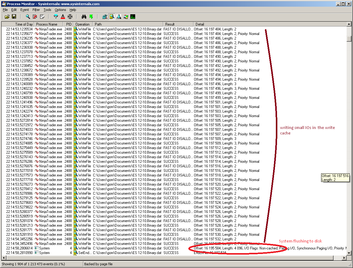Click FAST IO DISALLO... result in row 22:14:53,5274746
The width and height of the screenshot is (353, 268).
pos(178,139)
